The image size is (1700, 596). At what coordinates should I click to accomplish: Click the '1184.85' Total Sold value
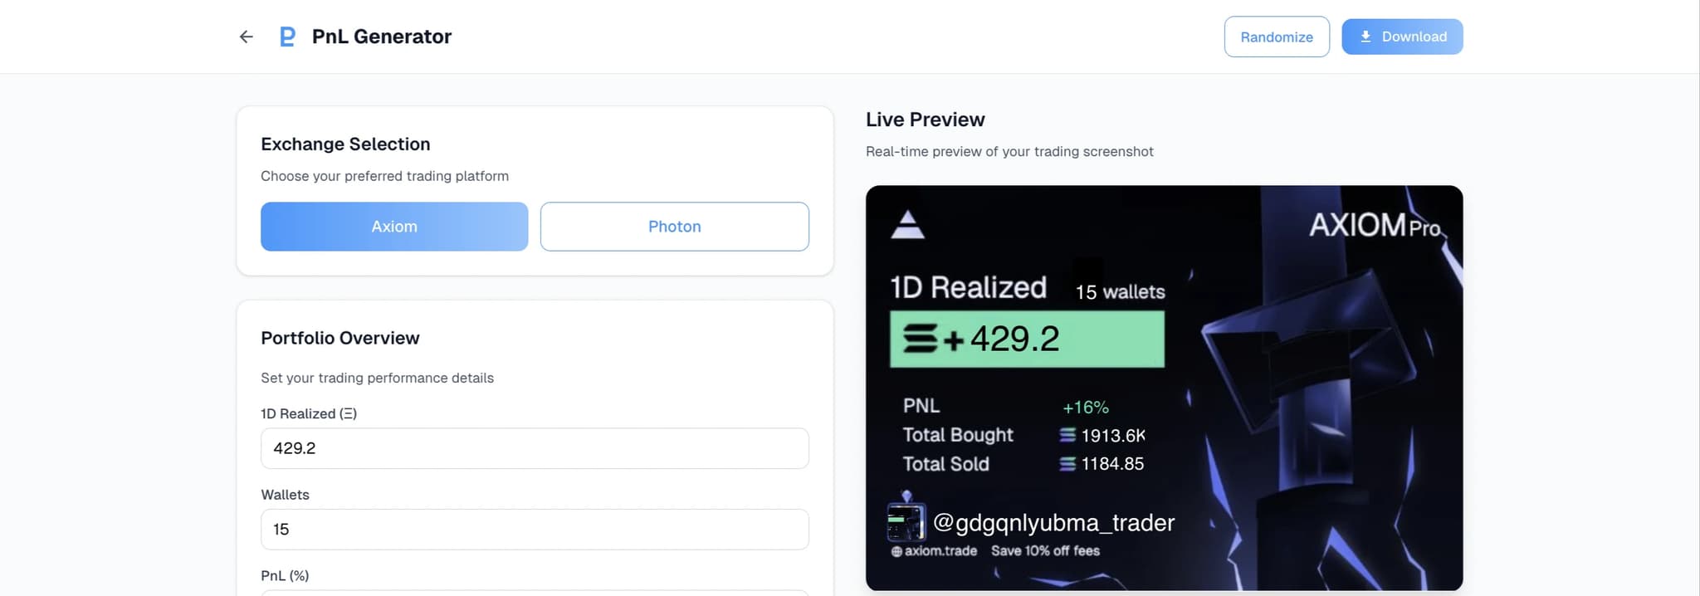[x=1112, y=464]
